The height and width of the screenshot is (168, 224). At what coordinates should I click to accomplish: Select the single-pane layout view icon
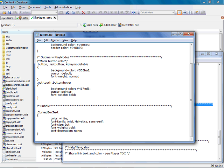(179, 13)
